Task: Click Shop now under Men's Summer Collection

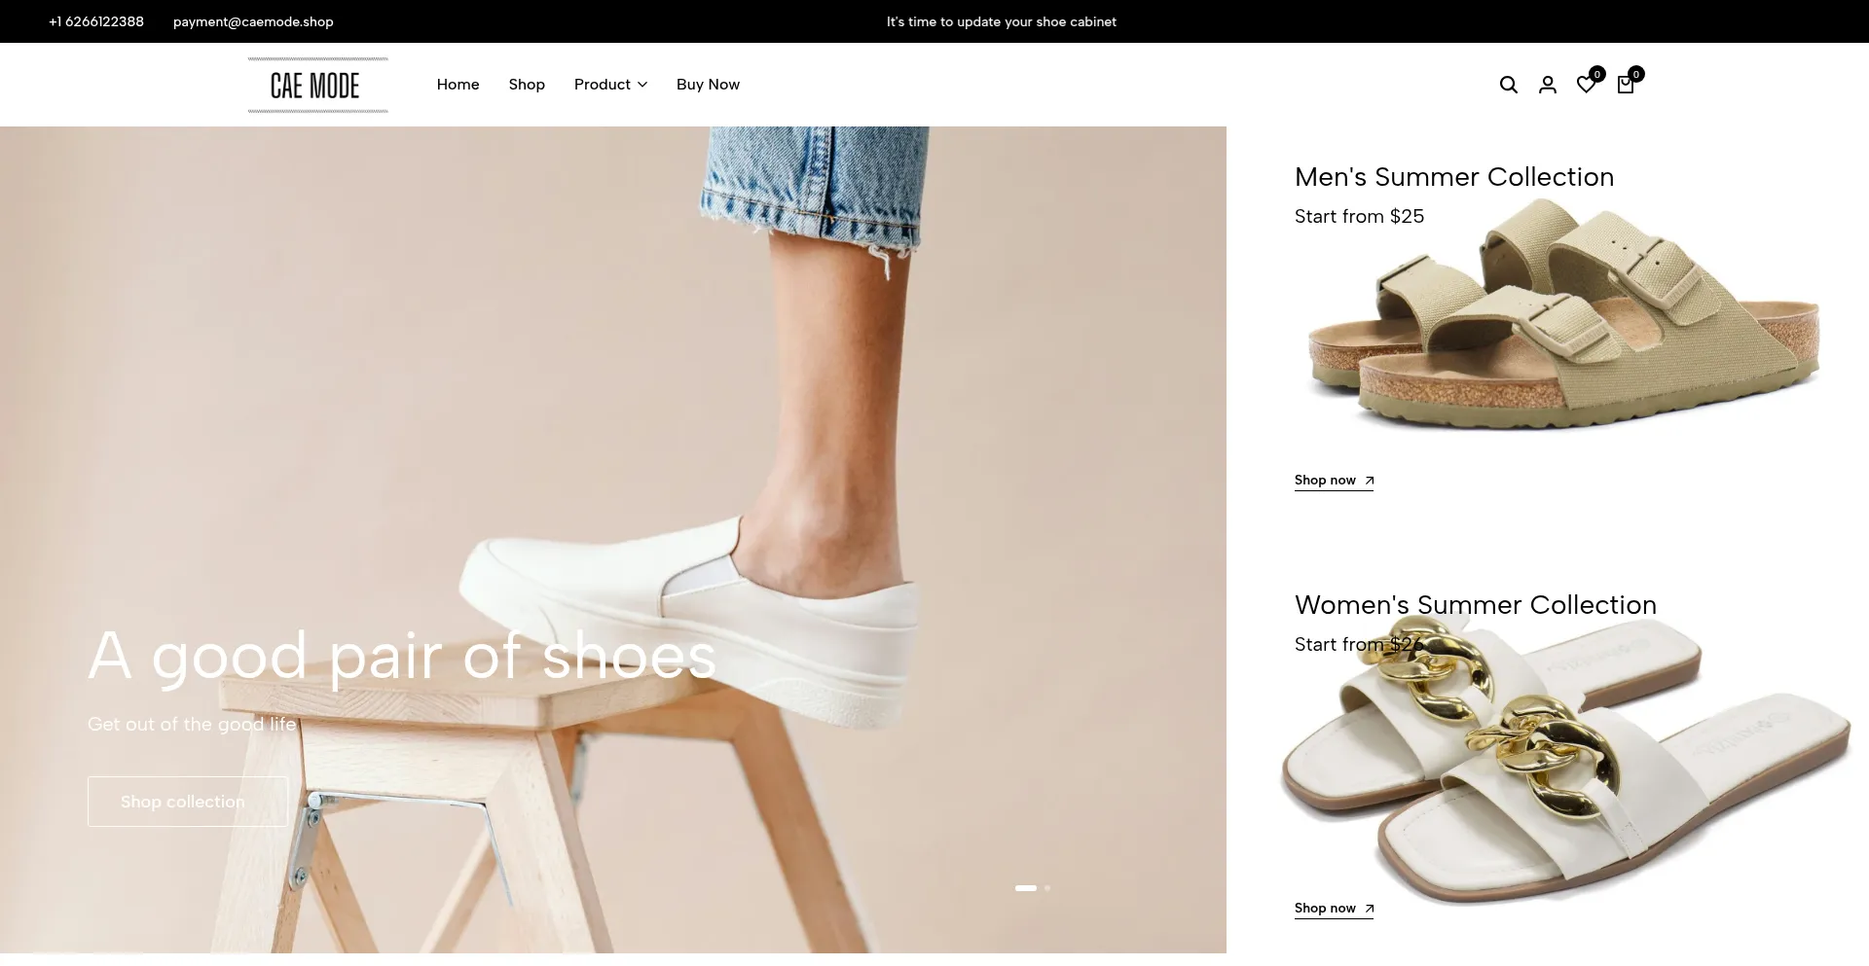Action: click(x=1325, y=481)
